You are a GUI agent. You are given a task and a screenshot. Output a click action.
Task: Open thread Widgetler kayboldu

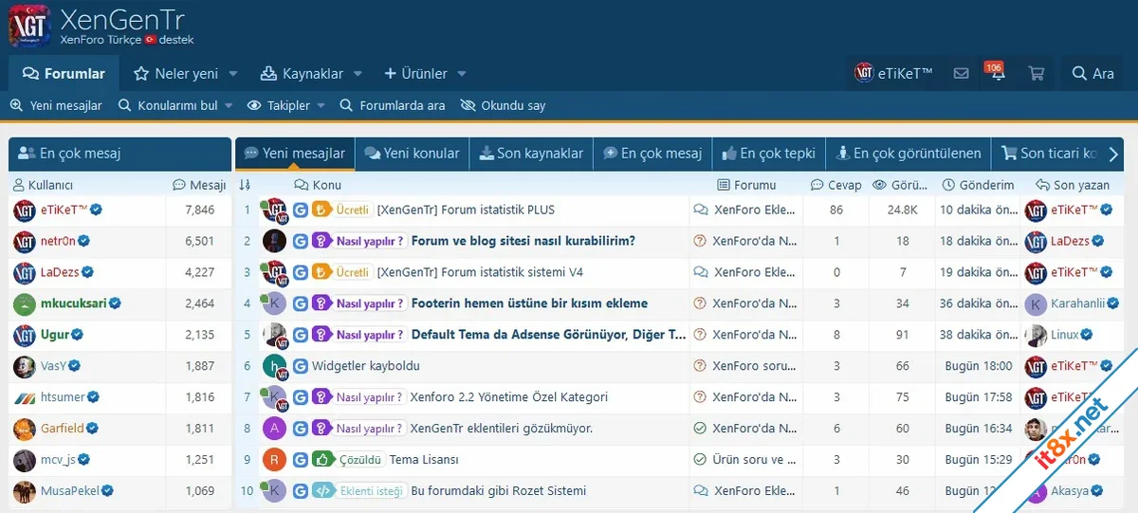(366, 366)
